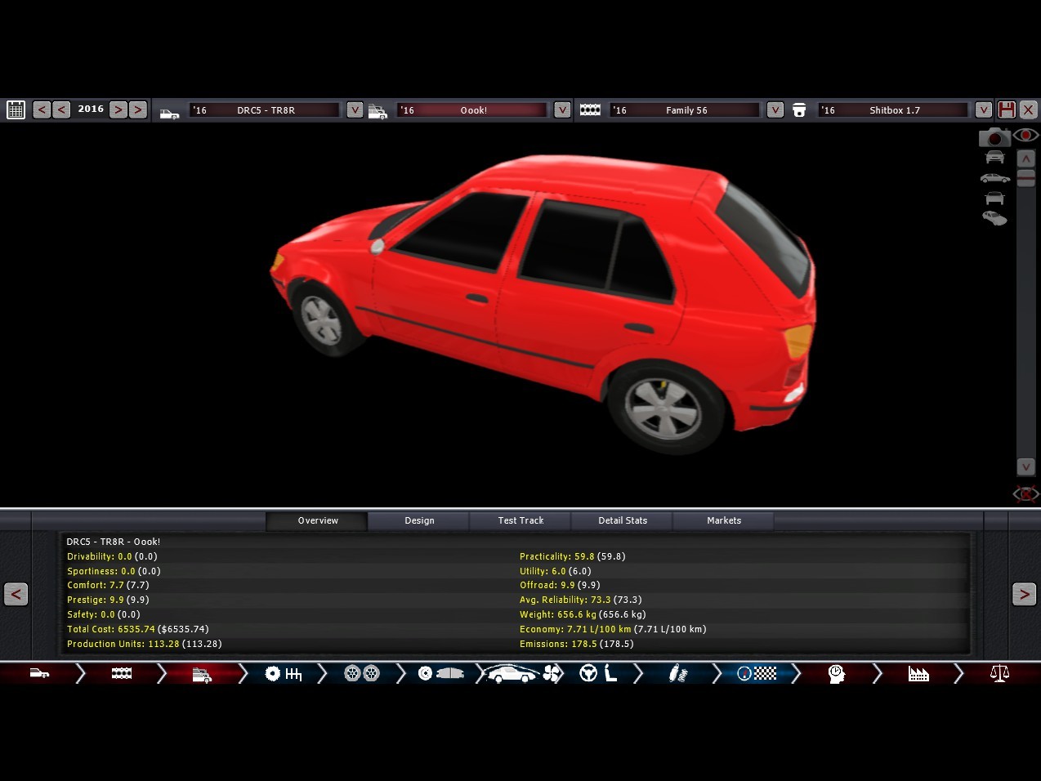Viewport: 1041px width, 781px height.
Task: Expand the Shitbox 1.7 engine variant dropdown
Action: [984, 109]
